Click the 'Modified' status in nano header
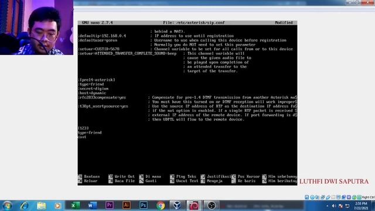375x211 pixels. point(284,22)
